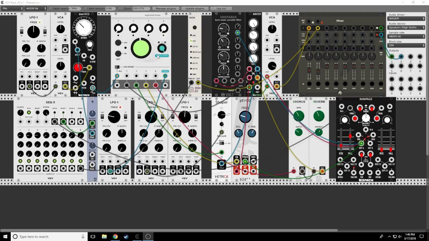This screenshot has height=241, width=429.
Task: Adjust the Zoom slider
Action: (134, 8)
